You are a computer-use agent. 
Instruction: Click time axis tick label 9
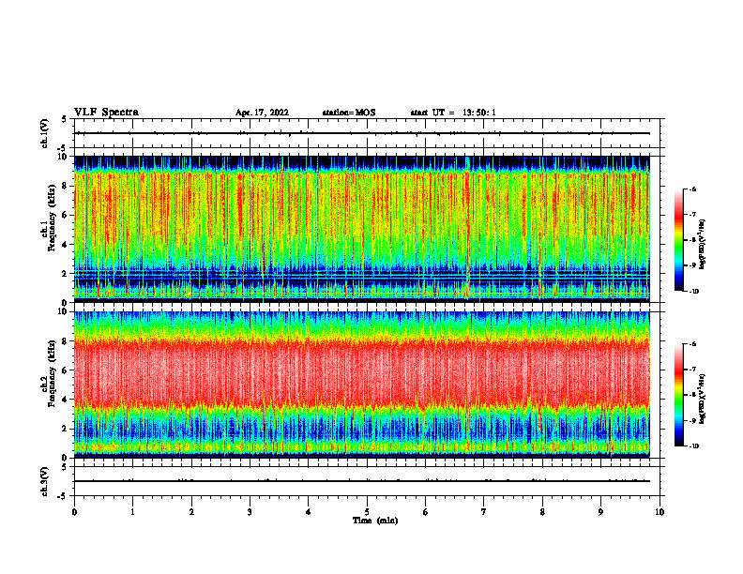pyautogui.click(x=600, y=512)
